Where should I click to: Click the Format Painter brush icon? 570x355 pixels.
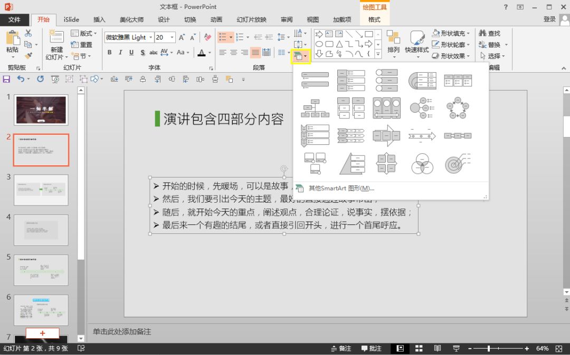tap(28, 56)
